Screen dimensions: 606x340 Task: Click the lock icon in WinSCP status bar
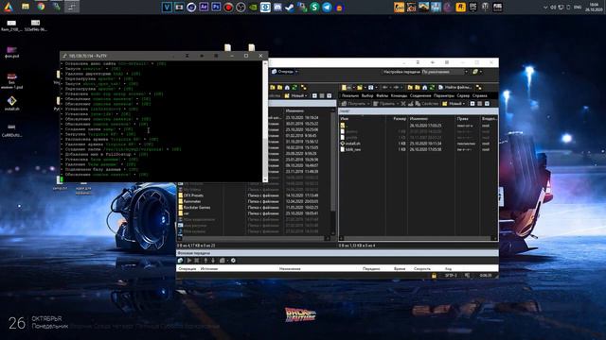coord(434,276)
